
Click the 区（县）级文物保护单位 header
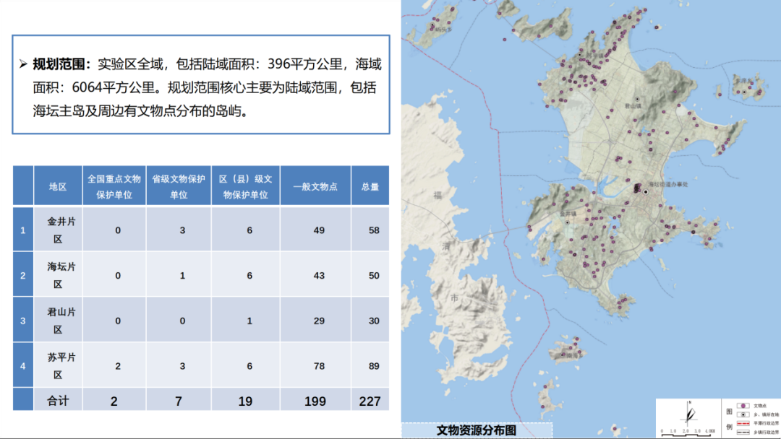[x=246, y=186]
